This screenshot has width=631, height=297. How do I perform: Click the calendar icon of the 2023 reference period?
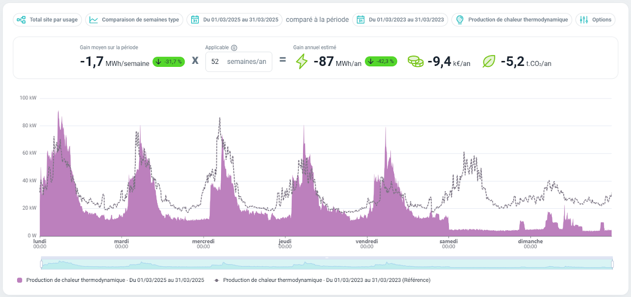pyautogui.click(x=361, y=20)
